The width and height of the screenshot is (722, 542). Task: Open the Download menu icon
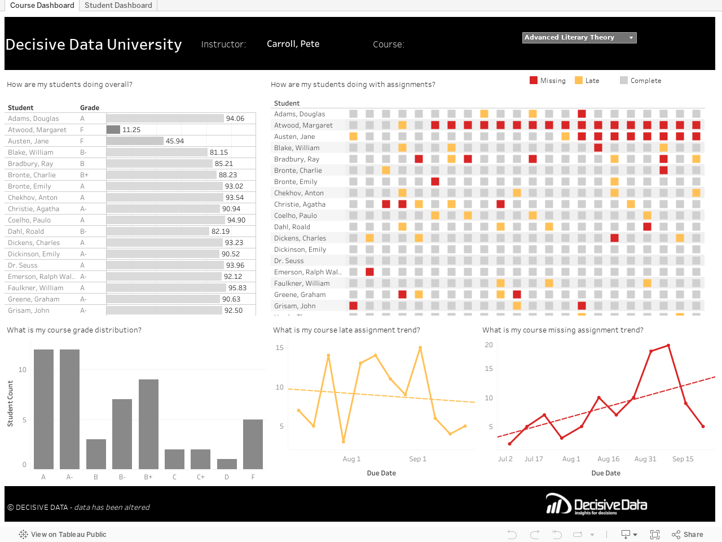click(x=629, y=534)
